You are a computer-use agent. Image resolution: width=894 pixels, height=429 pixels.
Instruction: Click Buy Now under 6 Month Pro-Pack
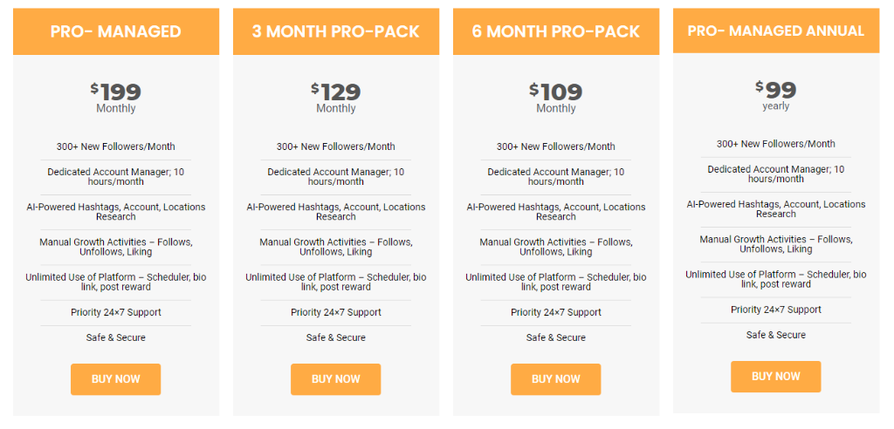[556, 379]
